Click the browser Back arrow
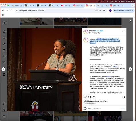The height and width of the screenshot is (121, 136). pos(3,11)
